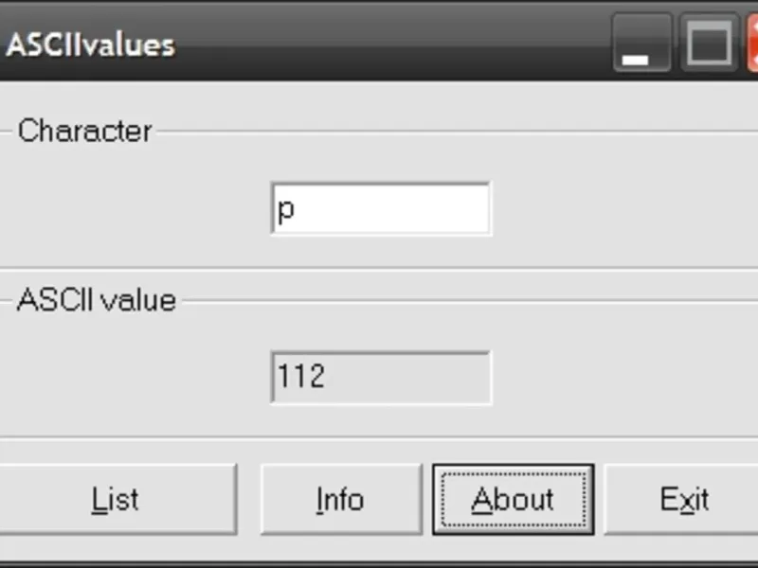Image resolution: width=758 pixels, height=568 pixels.
Task: Click the ASCIIvalues title bar text
Action: point(90,44)
